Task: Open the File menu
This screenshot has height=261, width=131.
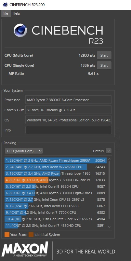Action: [x=5, y=13]
